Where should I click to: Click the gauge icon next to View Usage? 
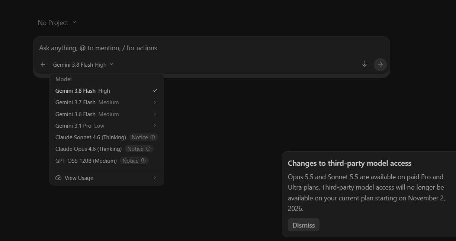click(58, 178)
